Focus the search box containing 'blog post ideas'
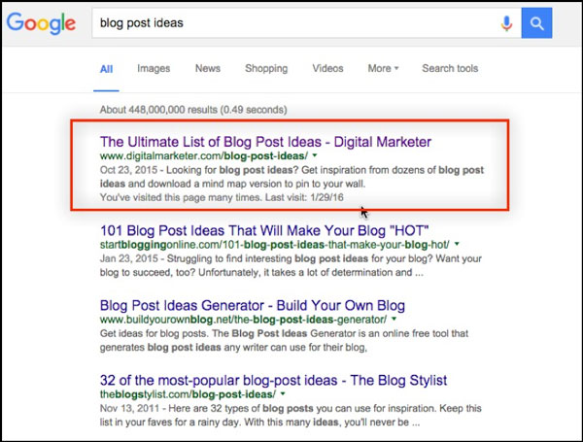Screen dimensions: 583x442 coord(306,23)
